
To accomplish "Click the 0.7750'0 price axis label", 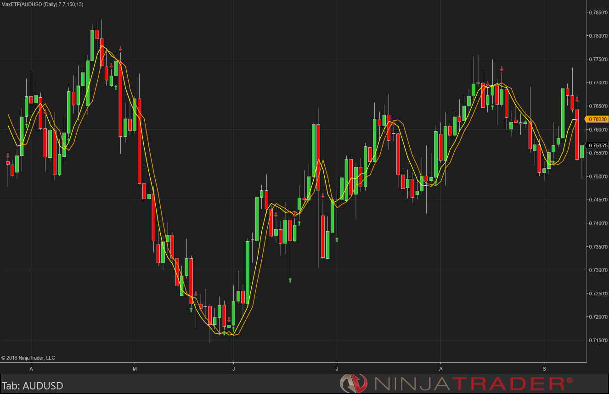I will pos(598,59).
